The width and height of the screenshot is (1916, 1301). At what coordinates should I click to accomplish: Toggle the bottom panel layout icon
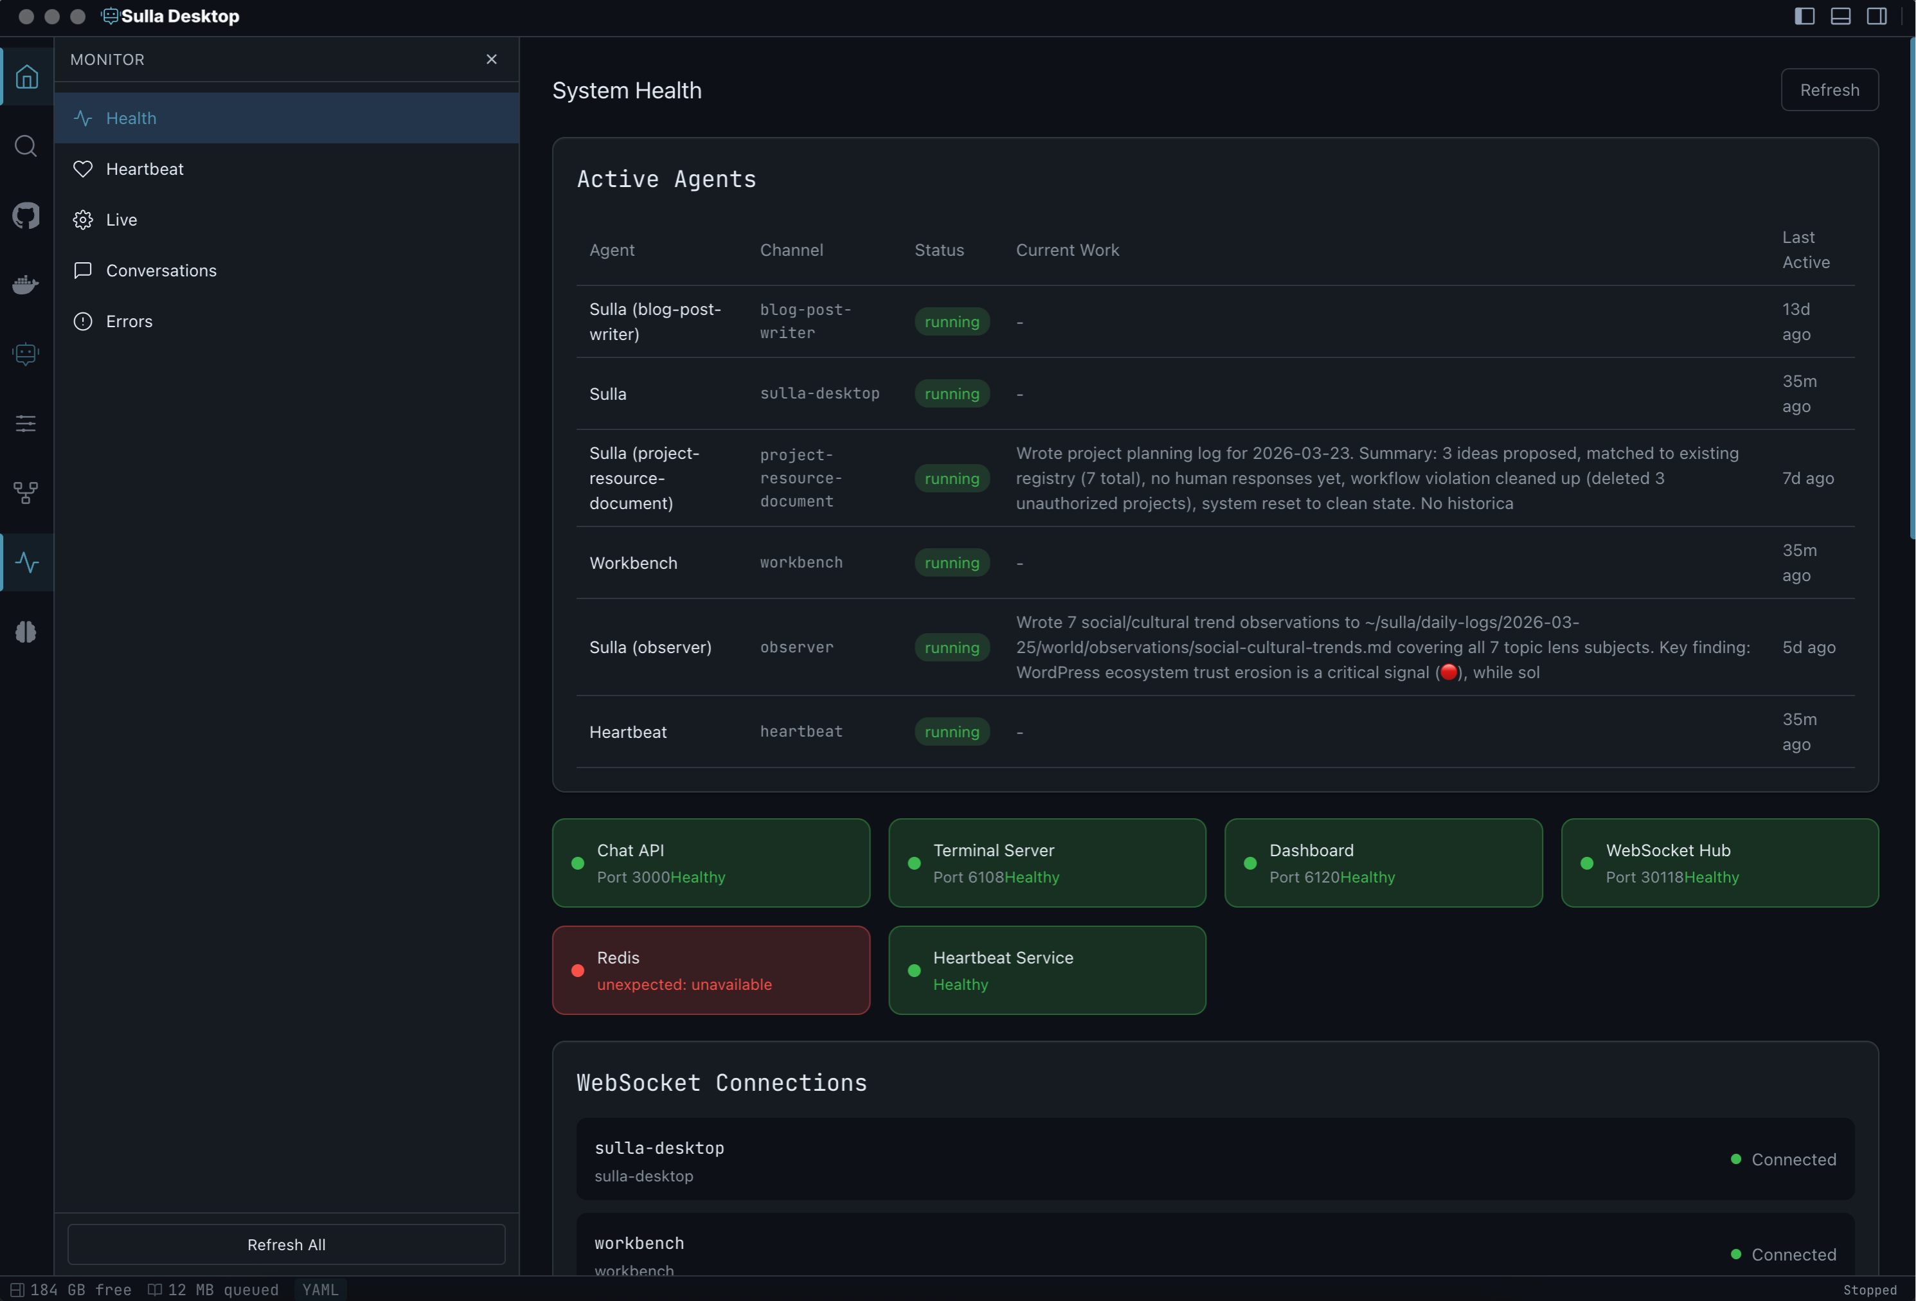point(1840,17)
